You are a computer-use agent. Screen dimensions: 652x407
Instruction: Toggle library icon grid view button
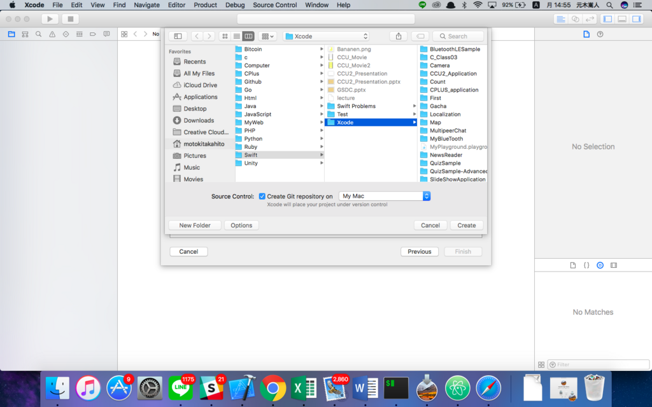click(x=541, y=364)
